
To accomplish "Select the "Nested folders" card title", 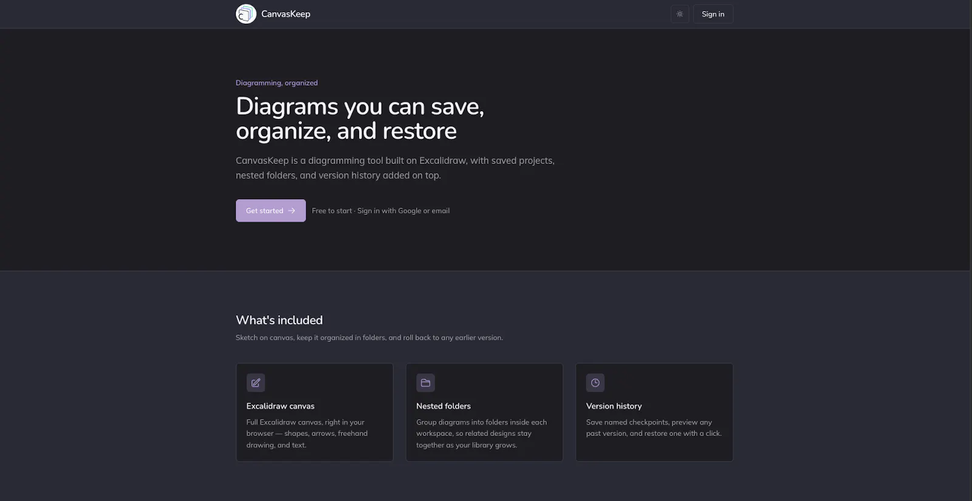I will (x=443, y=406).
